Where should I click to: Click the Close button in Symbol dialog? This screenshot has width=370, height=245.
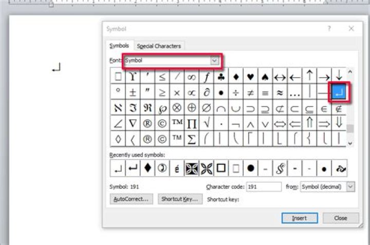[341, 218]
